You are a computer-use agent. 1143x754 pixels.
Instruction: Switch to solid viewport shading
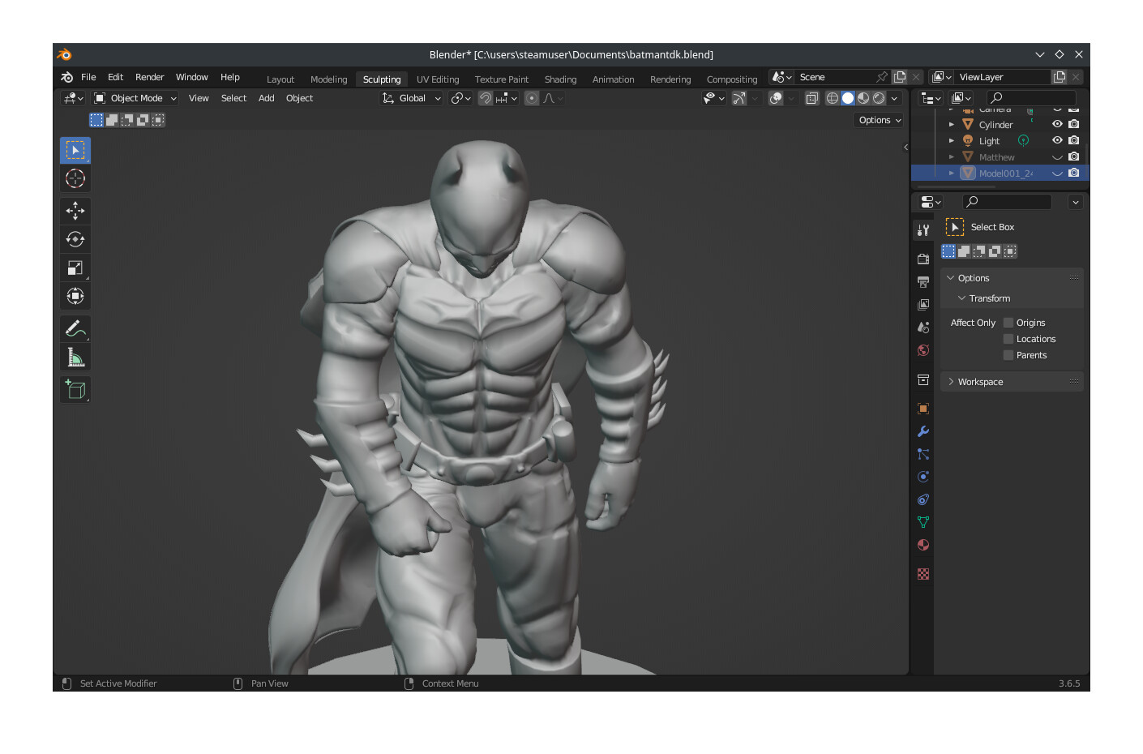pos(848,98)
